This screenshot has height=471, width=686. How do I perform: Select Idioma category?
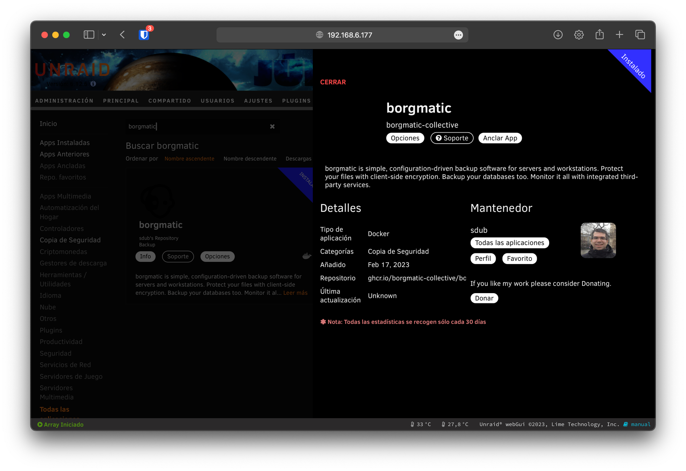pyautogui.click(x=50, y=295)
